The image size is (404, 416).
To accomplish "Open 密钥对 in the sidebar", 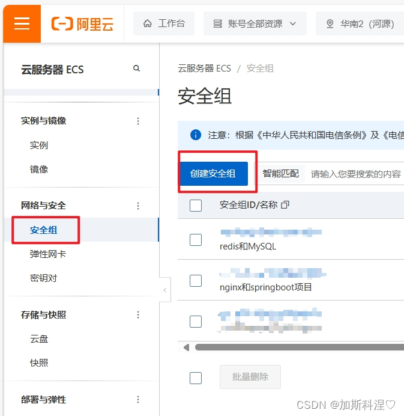I will point(43,278).
